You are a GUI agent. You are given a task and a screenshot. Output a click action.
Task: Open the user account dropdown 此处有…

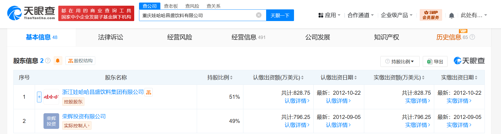(474, 15)
